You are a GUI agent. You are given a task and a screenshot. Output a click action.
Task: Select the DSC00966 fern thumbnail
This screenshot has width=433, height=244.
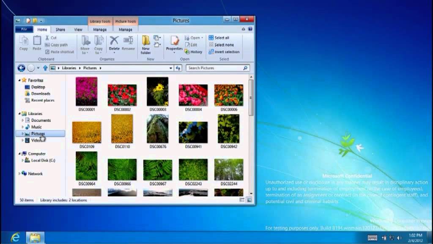click(122, 169)
